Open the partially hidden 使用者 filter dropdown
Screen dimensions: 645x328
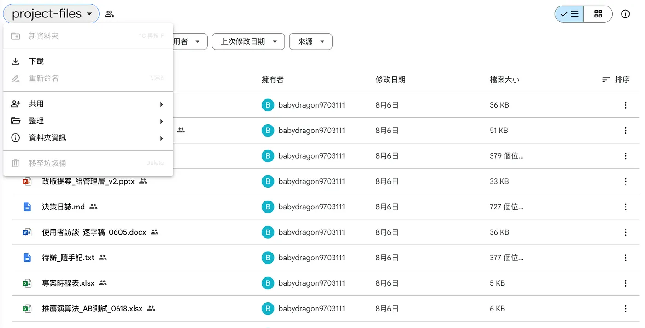pyautogui.click(x=190, y=41)
